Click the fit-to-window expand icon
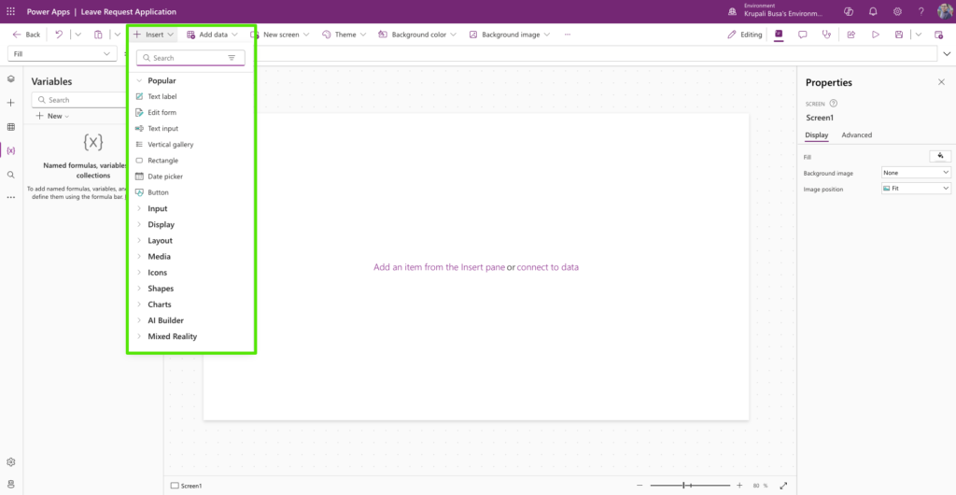 coord(784,486)
